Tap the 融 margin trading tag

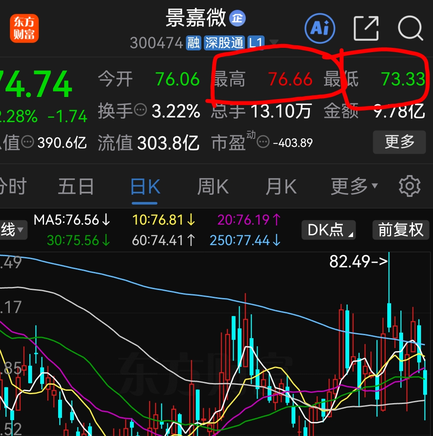[x=193, y=43]
